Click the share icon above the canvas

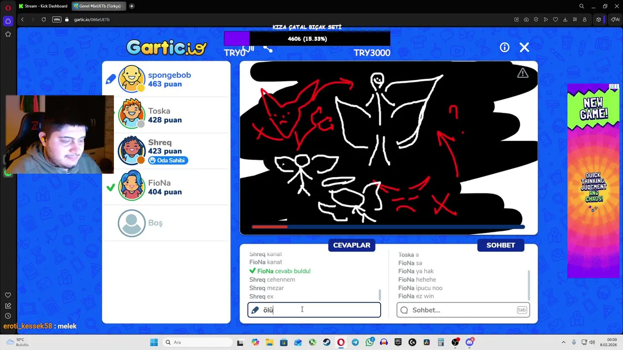(x=268, y=48)
